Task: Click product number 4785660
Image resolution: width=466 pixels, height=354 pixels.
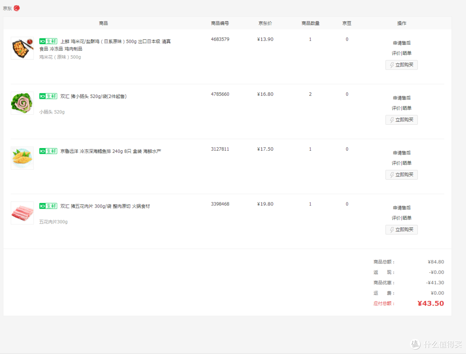Action: pos(220,94)
